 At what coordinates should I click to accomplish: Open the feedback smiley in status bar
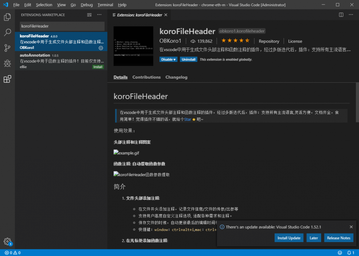click(340, 253)
